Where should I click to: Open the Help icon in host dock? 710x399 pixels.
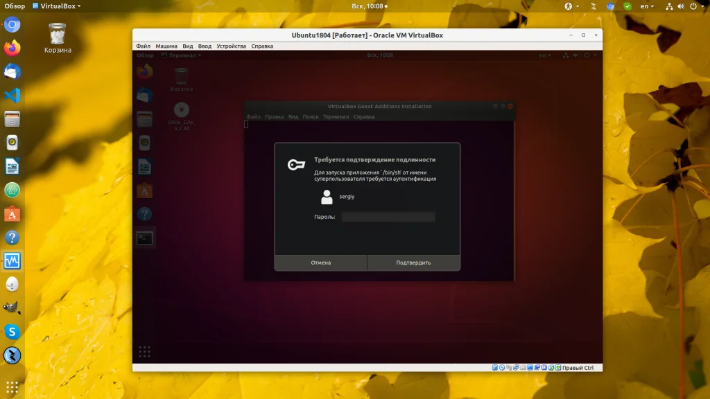point(12,238)
